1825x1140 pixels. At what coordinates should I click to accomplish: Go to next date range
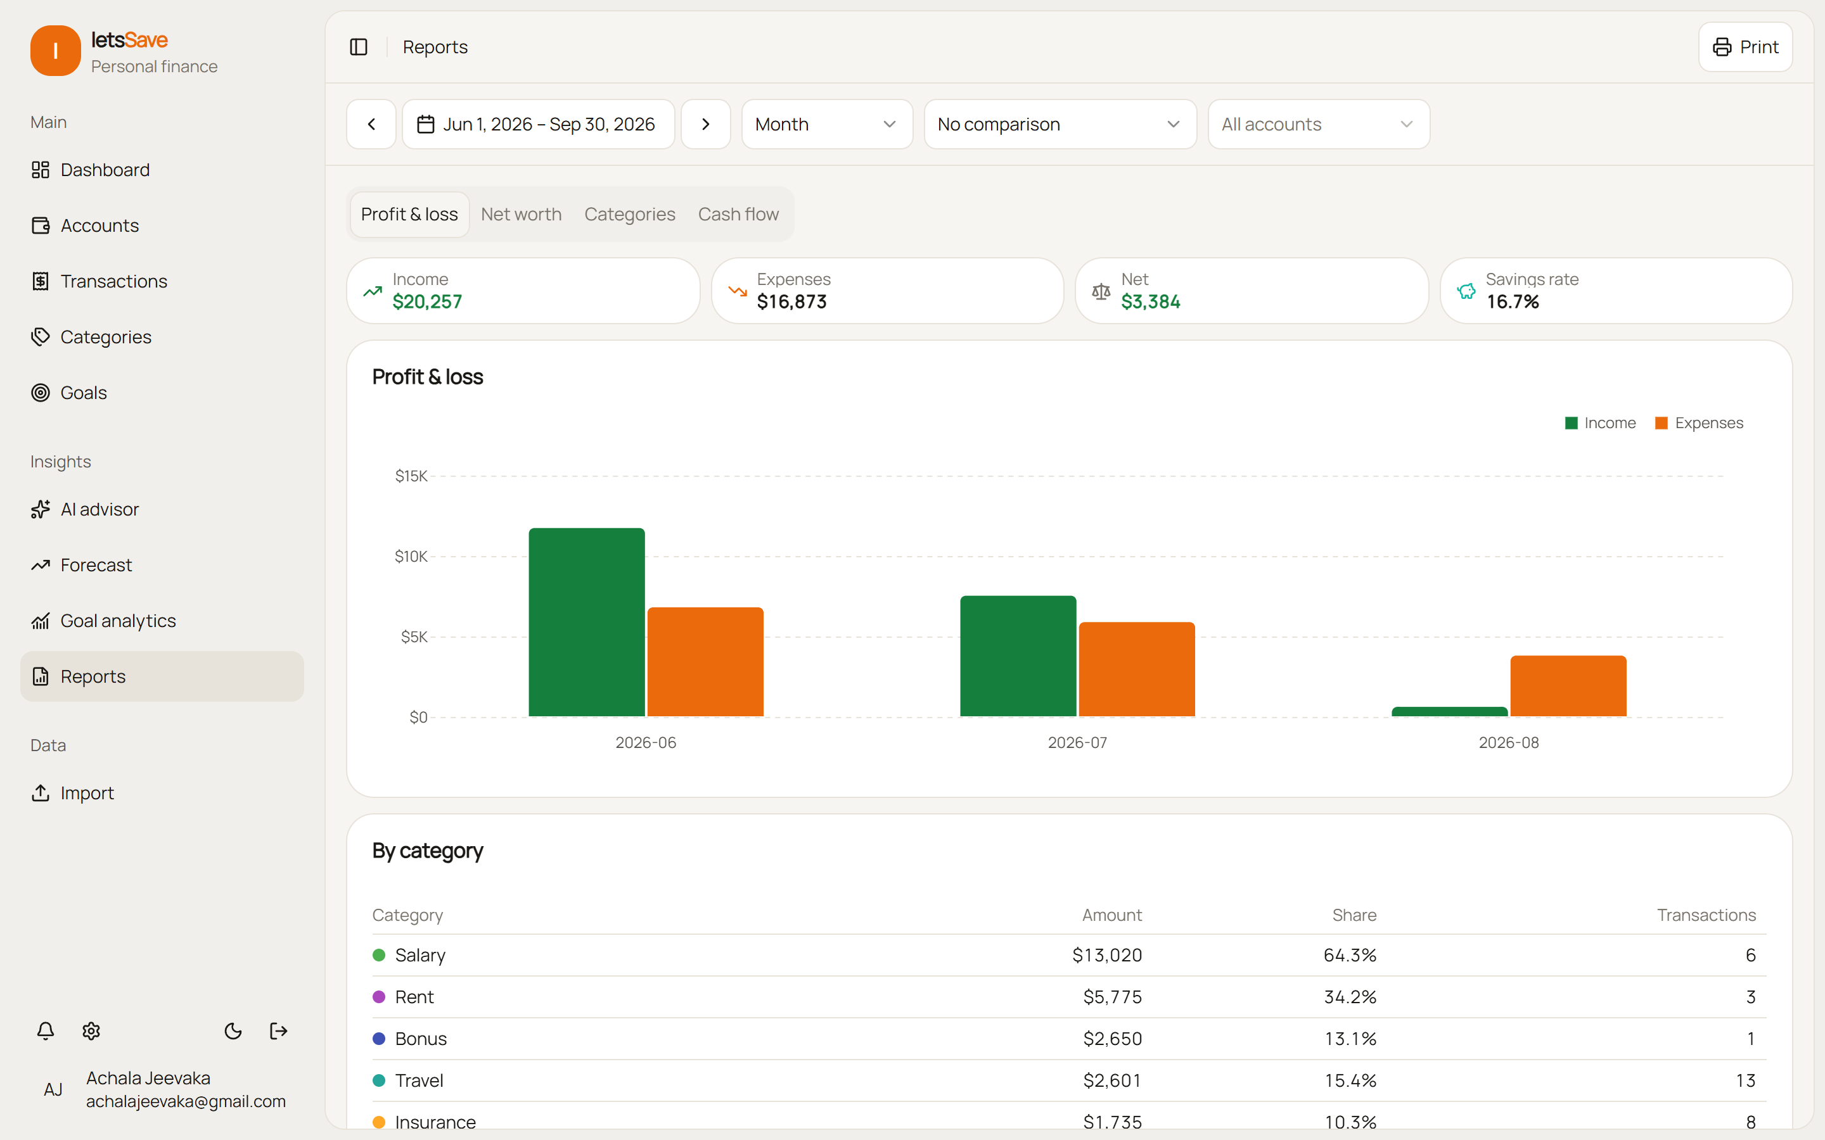click(x=705, y=124)
